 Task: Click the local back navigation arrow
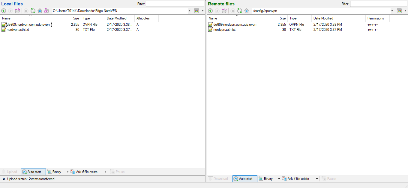pyautogui.click(x=4, y=11)
